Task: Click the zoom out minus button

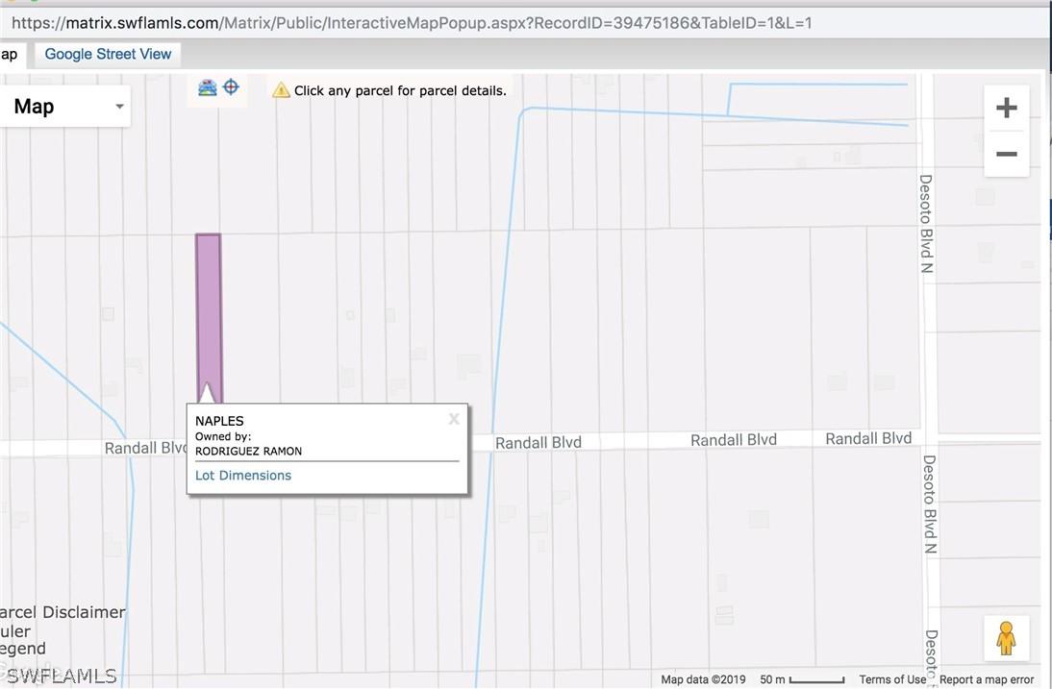Action: coord(1006,154)
